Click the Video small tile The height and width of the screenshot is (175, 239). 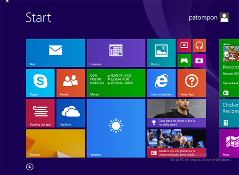tap(184, 45)
